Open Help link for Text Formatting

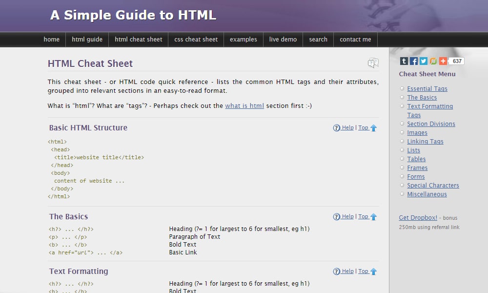tap(347, 271)
